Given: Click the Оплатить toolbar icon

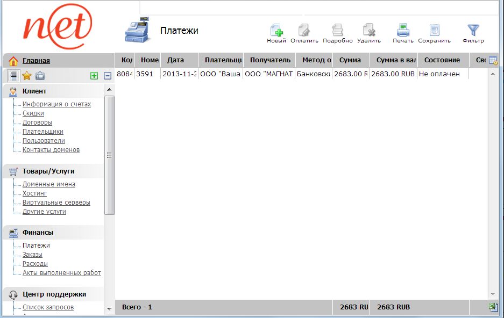Looking at the screenshot, I should coord(304,30).
